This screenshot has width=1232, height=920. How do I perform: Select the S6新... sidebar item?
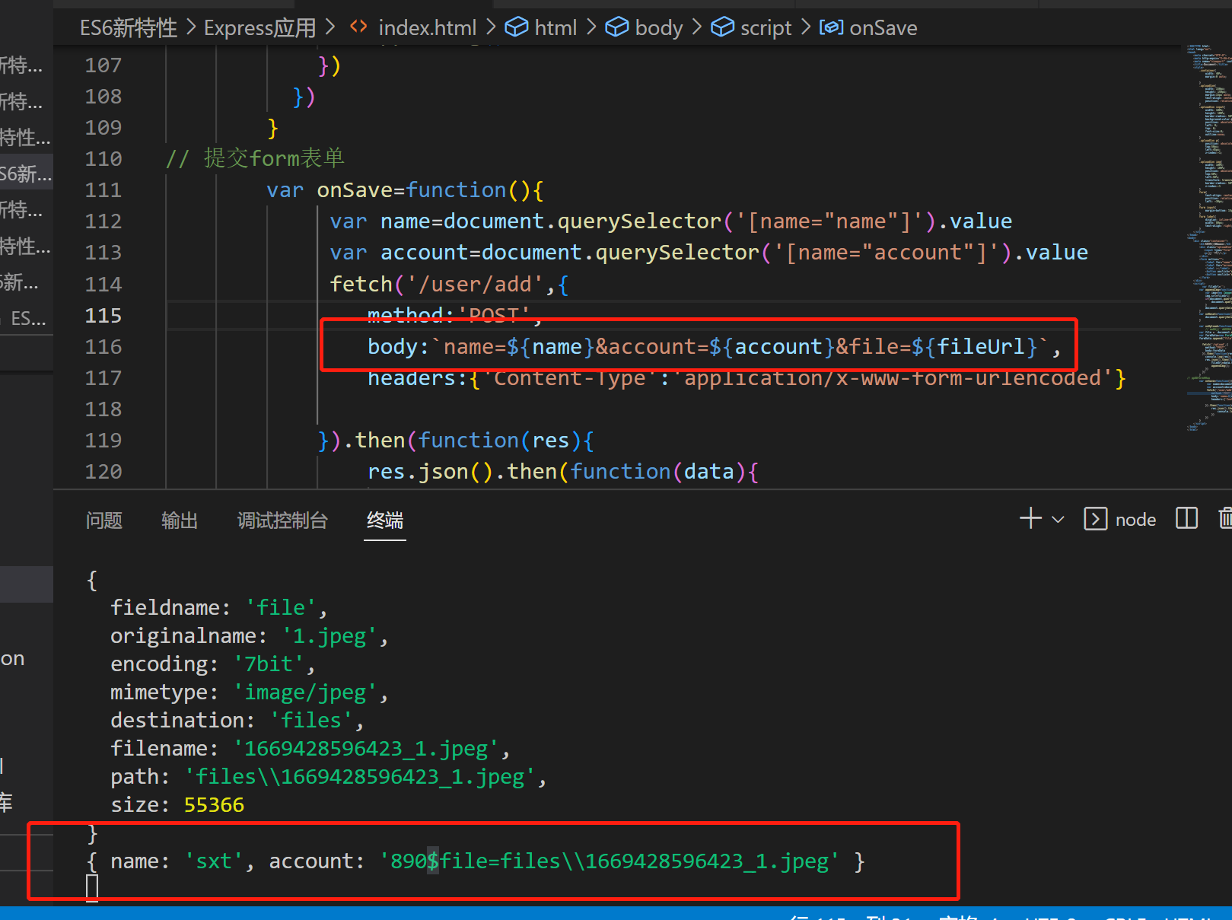(x=27, y=174)
